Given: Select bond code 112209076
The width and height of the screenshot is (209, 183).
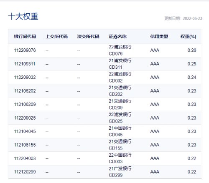Looking at the screenshot, I should pyautogui.click(x=25, y=50).
